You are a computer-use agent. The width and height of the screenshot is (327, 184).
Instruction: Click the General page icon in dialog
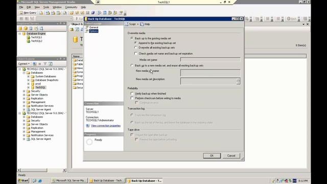[87, 27]
